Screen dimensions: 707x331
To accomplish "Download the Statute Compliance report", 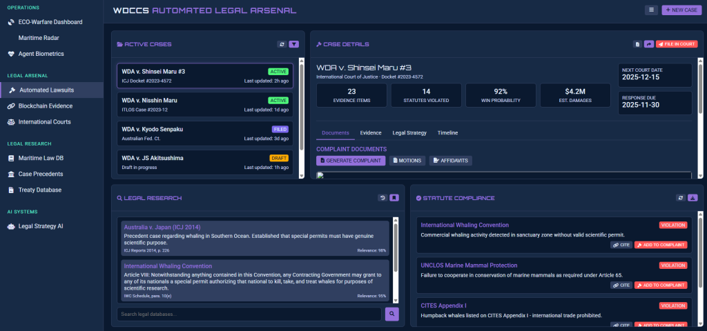I will [693, 198].
